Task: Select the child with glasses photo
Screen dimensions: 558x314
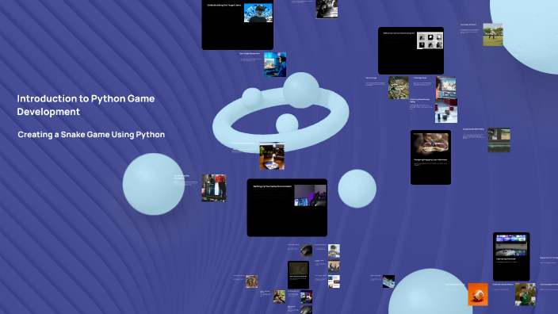Action: pyautogui.click(x=334, y=251)
